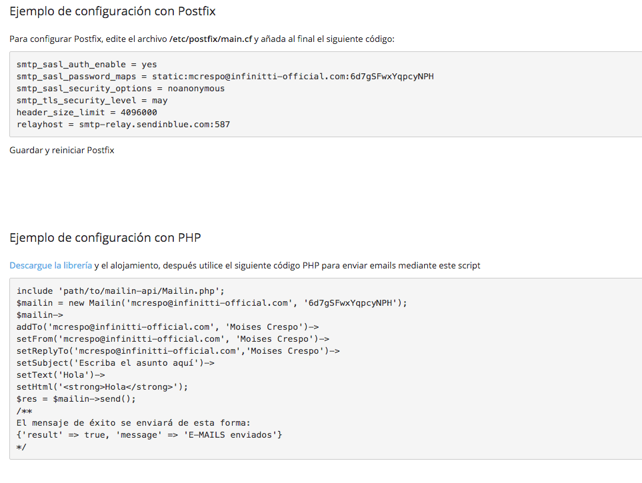Click the setHtml strong Hola line
Screen dimensions: 642x483
[103, 387]
